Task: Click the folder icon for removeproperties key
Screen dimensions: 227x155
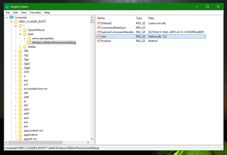Action: (29, 38)
